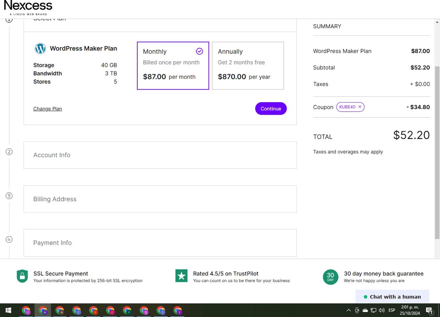440x317 pixels.
Task: Click the Bandwidth 3 TB value
Action: [111, 73]
